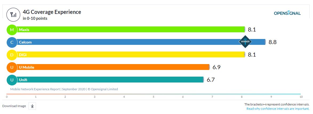The width and height of the screenshot is (313, 114).
Task: Click the green Maxis bar
Action: coord(131,30)
